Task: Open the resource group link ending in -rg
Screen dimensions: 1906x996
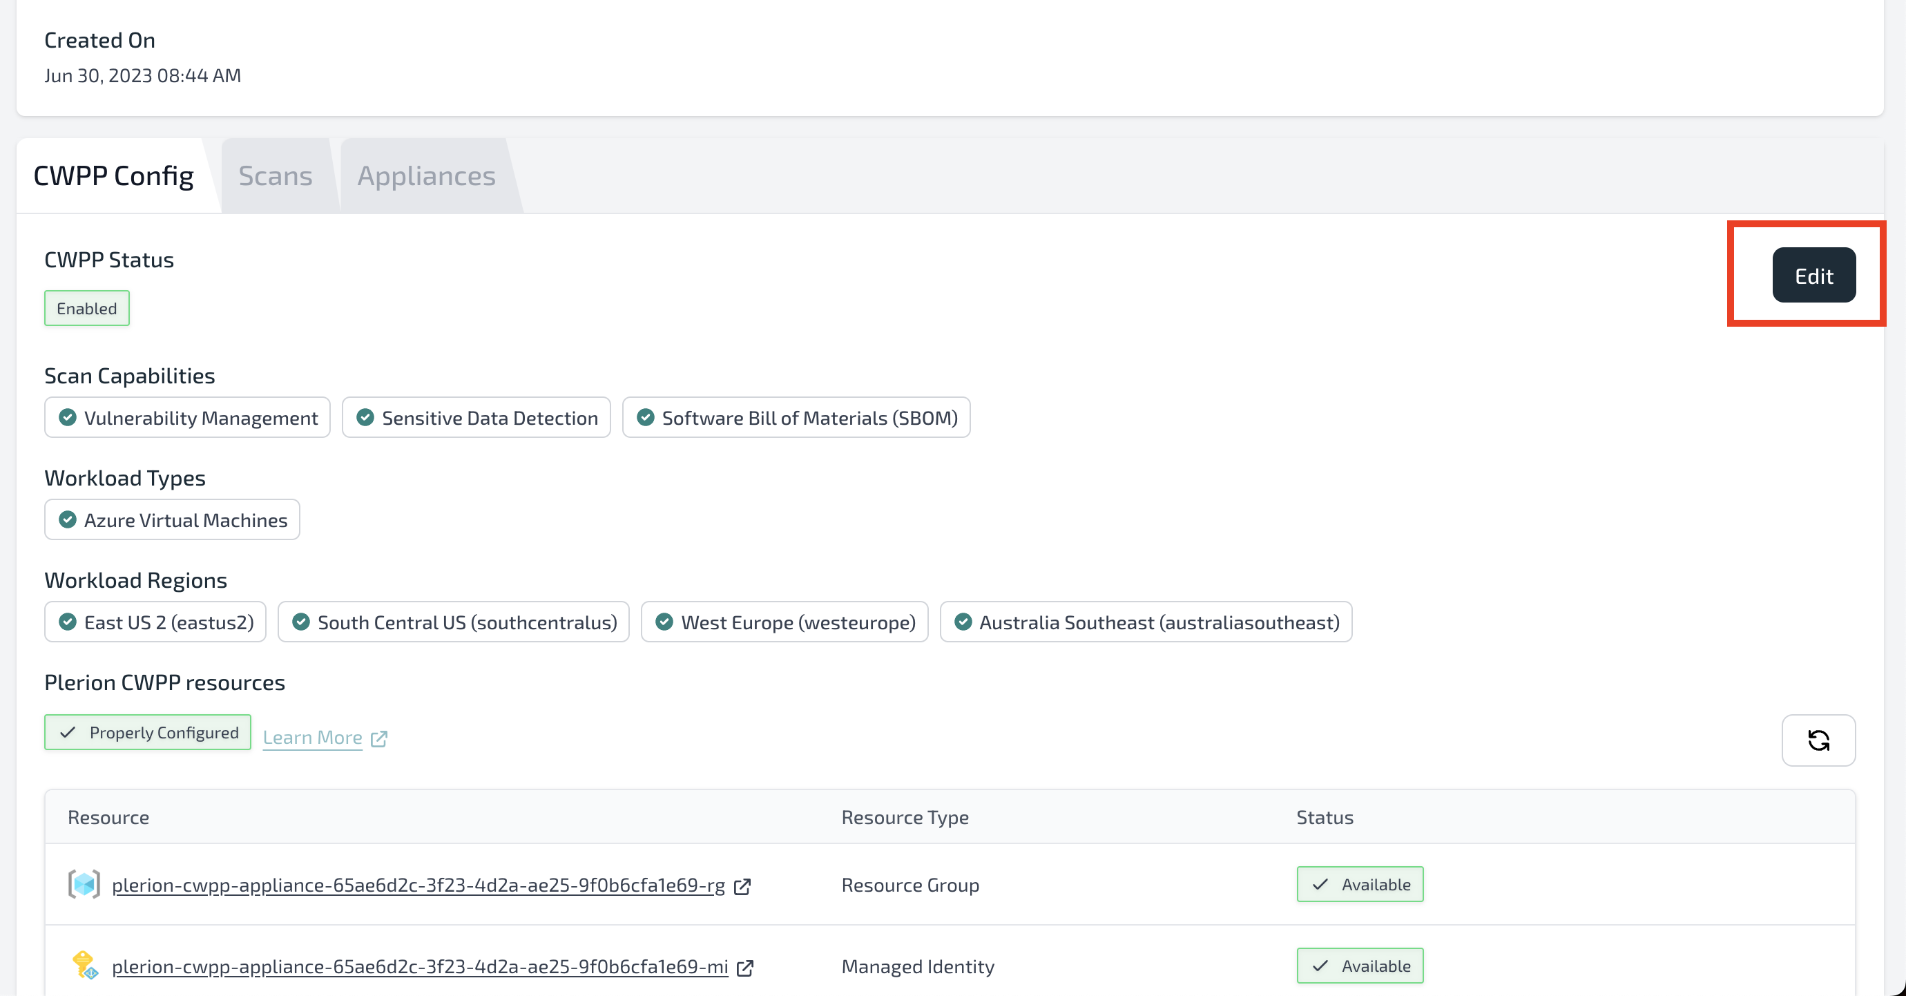Action: [x=418, y=885]
